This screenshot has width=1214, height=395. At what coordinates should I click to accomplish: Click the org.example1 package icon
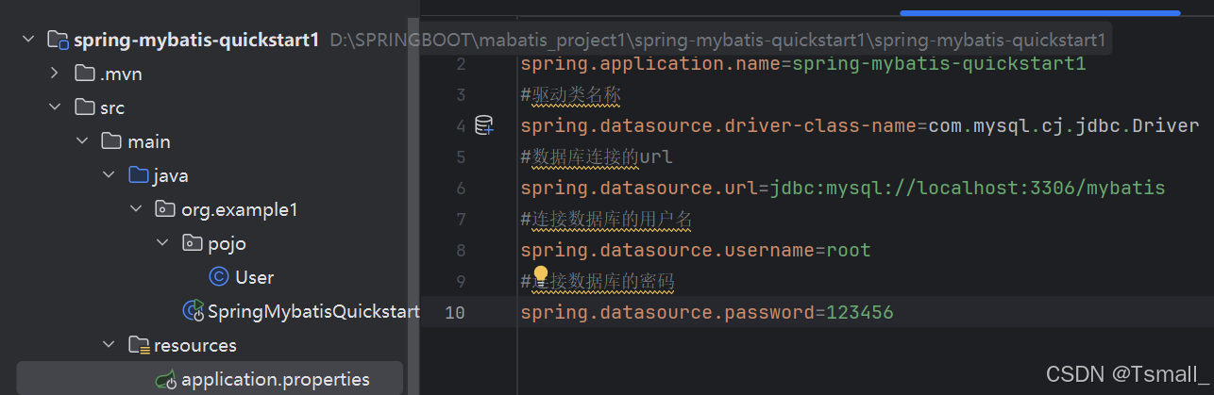click(165, 209)
